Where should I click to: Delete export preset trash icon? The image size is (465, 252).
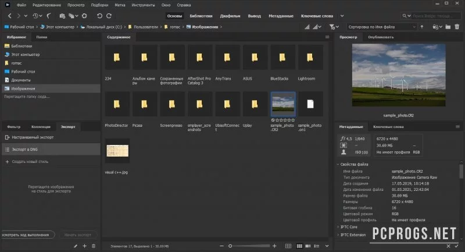[94, 246]
